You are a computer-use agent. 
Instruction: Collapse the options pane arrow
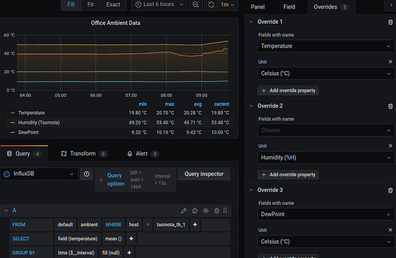click(391, 5)
